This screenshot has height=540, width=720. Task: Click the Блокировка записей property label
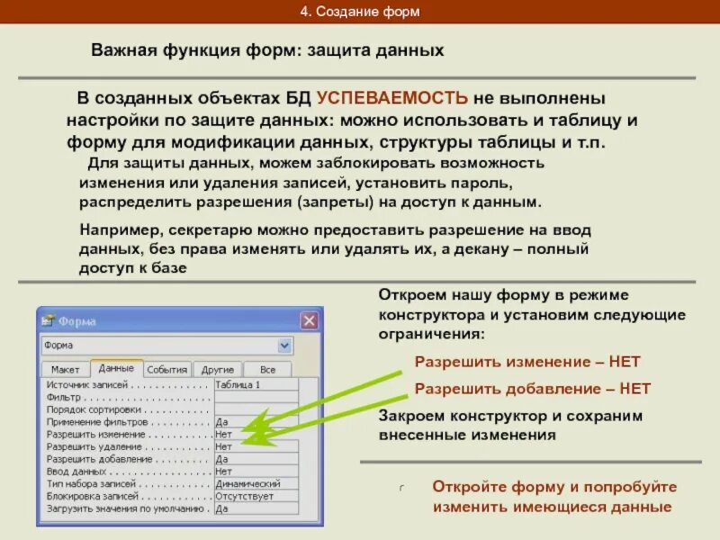click(x=93, y=497)
